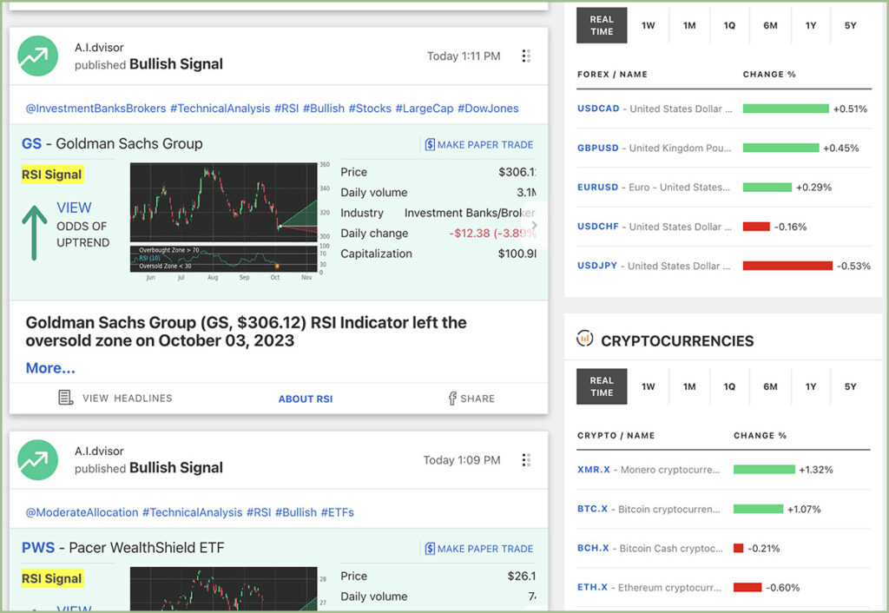Image resolution: width=889 pixels, height=613 pixels.
Task: Open the EURUSD forex pair
Action: point(597,187)
